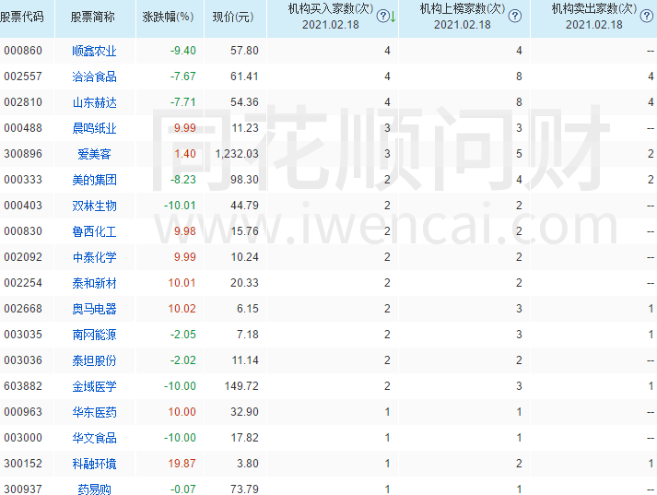Click price value 1,232.03

237,154
